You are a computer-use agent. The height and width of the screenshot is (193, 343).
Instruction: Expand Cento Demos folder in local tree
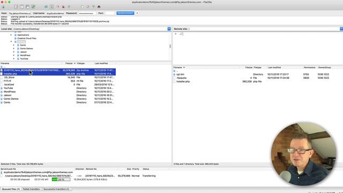point(14,49)
